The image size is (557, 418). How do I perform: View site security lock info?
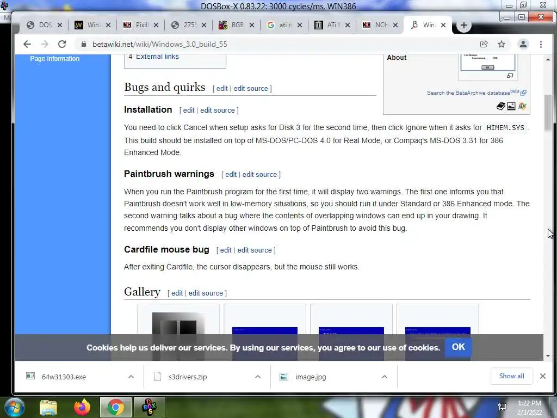[x=83, y=44]
